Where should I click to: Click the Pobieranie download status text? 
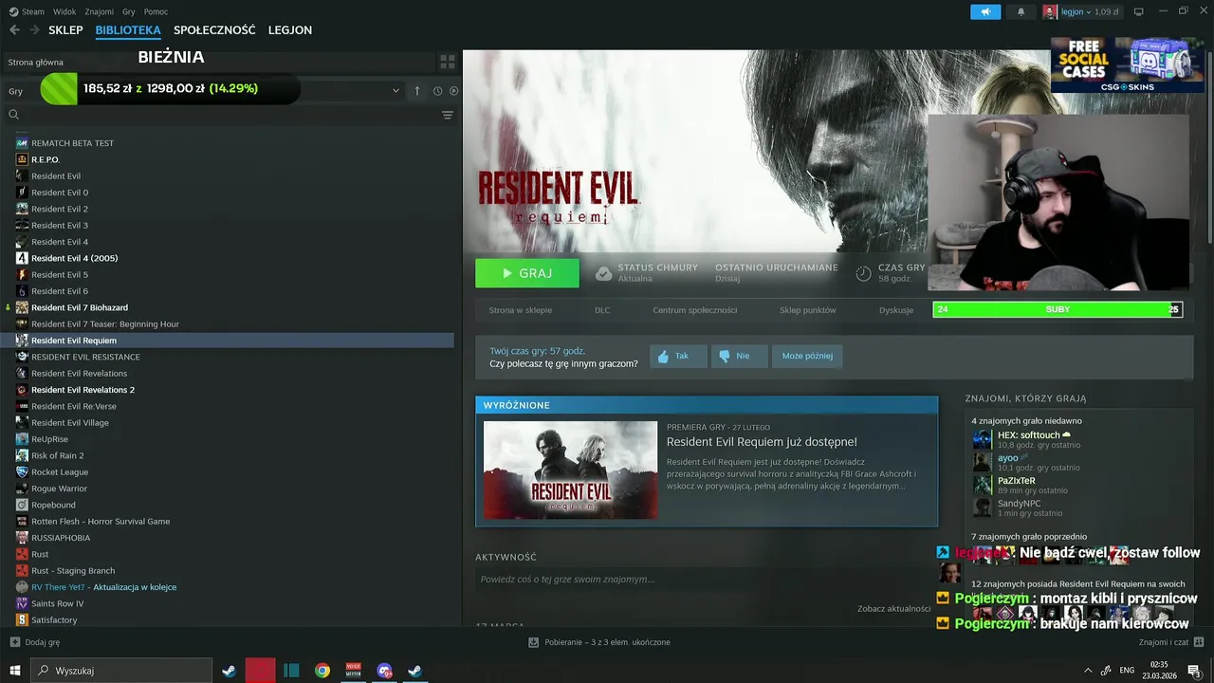tap(607, 642)
